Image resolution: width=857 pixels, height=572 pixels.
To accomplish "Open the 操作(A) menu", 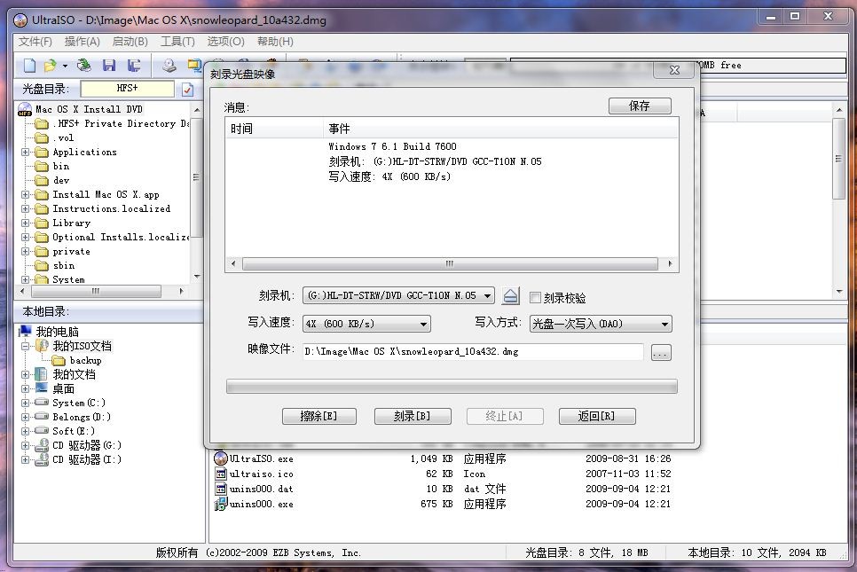I will (82, 42).
